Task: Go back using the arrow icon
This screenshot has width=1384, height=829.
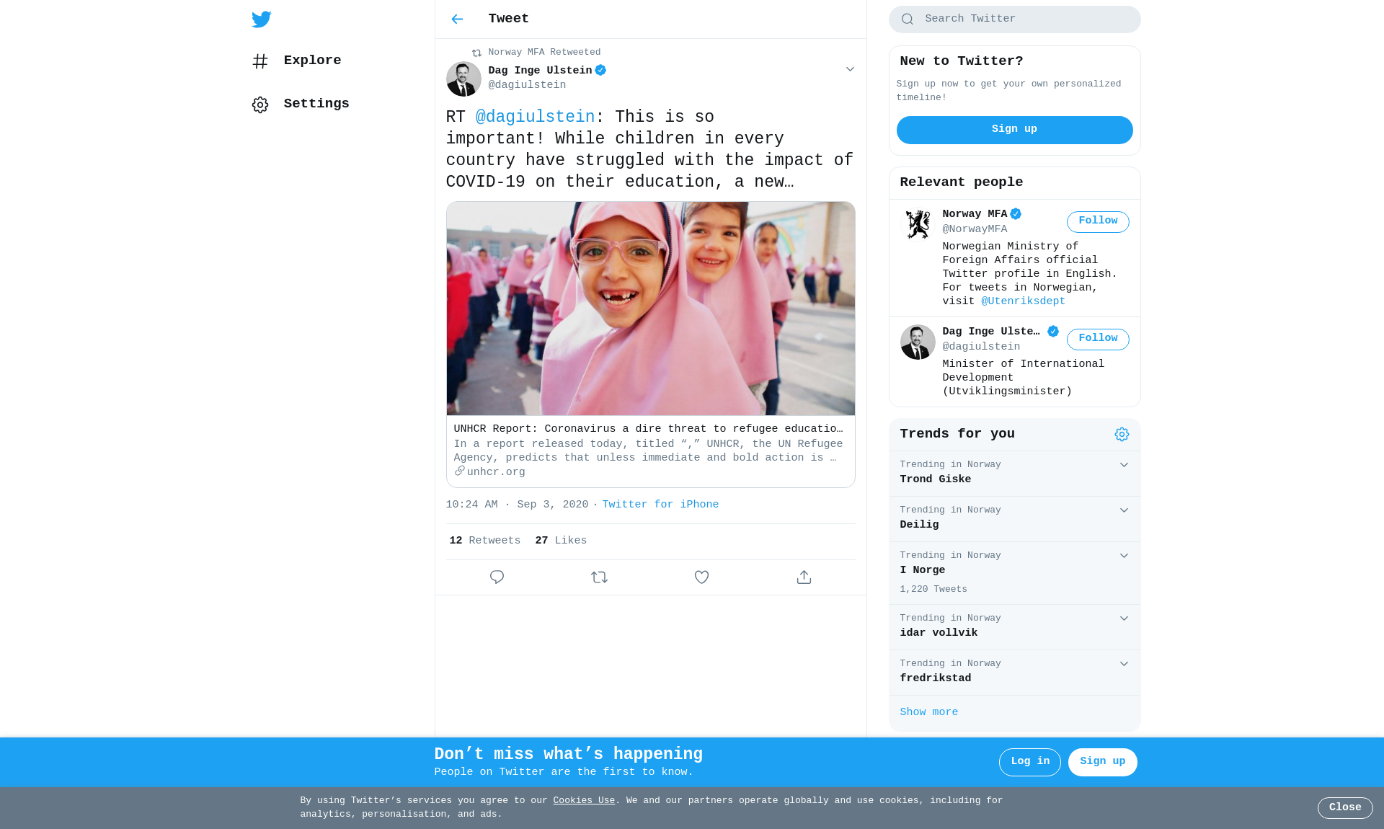Action: tap(457, 19)
